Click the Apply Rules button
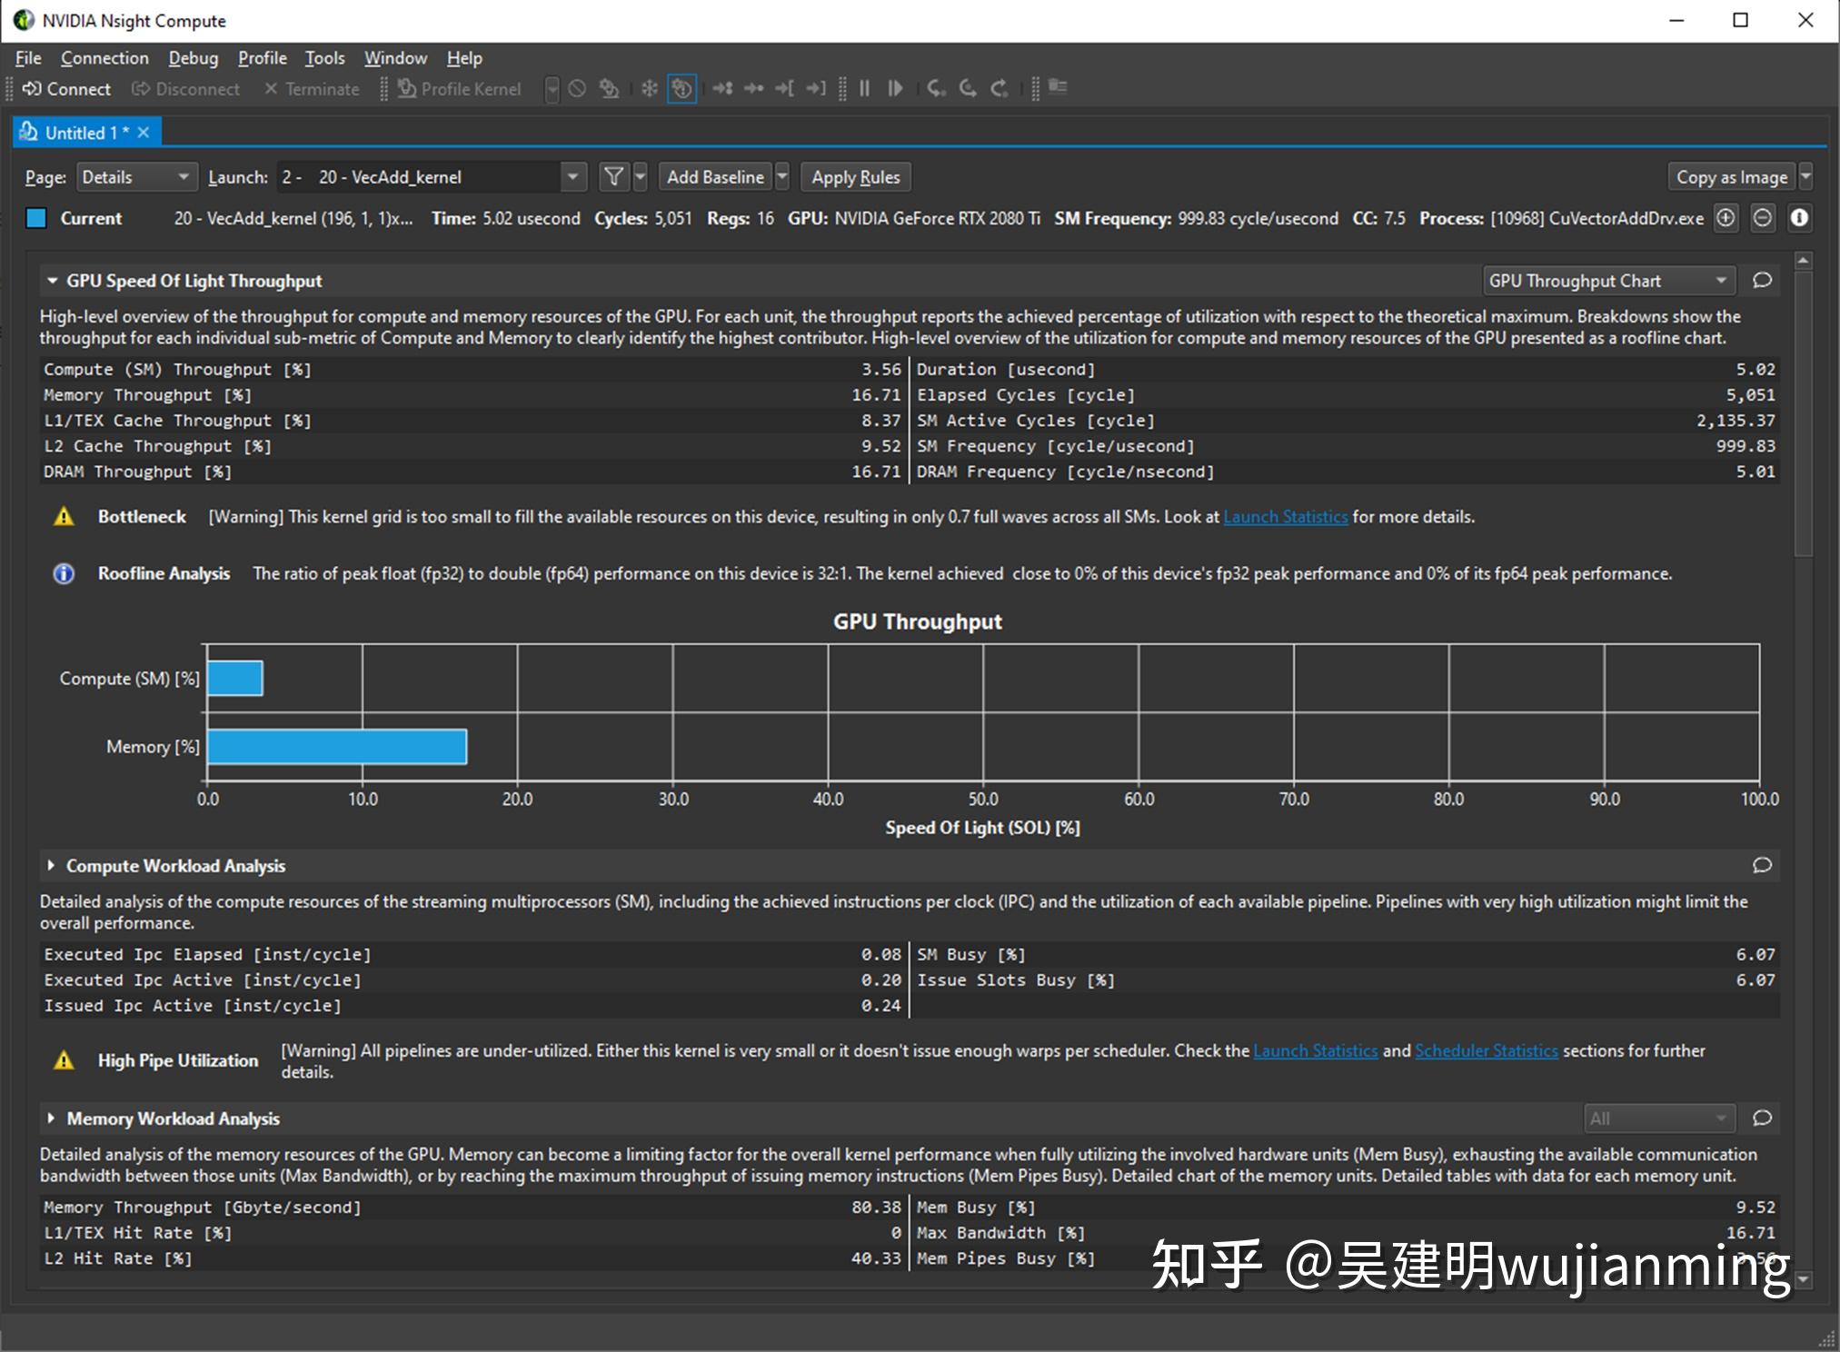Image resolution: width=1840 pixels, height=1352 pixels. 855,176
